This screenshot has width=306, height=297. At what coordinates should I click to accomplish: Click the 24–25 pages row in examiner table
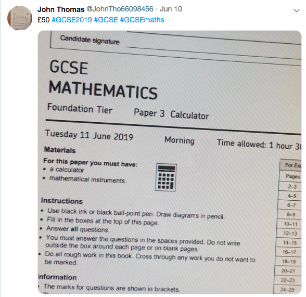coord(287,289)
